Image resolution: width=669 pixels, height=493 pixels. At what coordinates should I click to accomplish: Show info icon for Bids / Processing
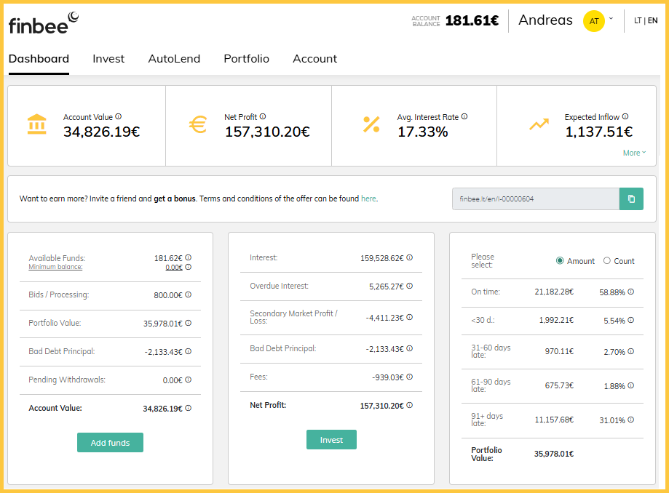[188, 294]
